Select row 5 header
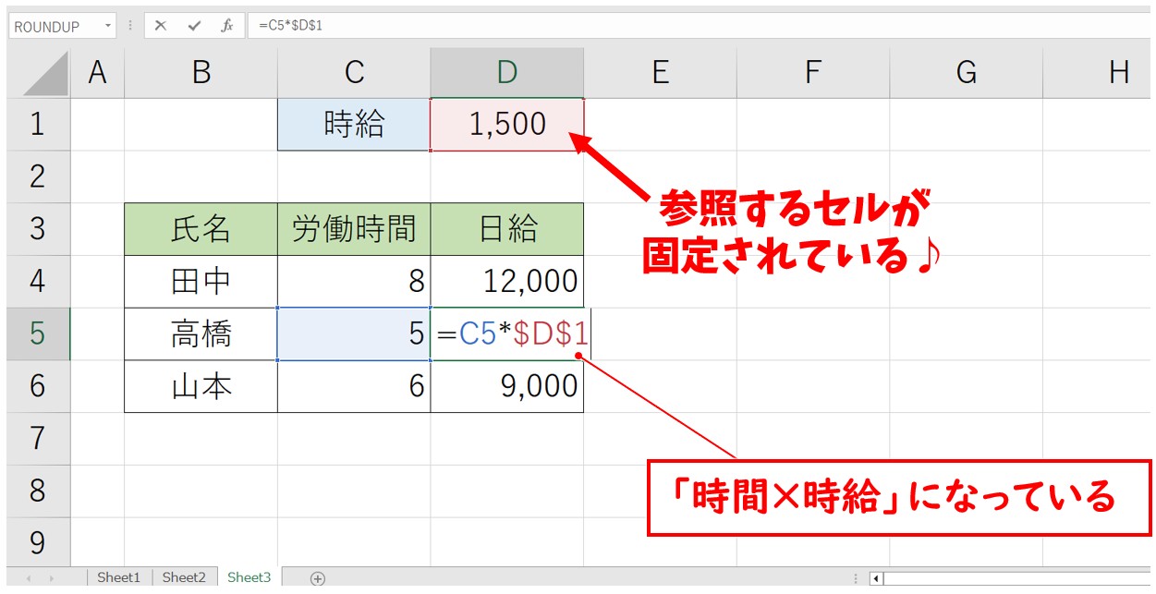 tap(38, 333)
